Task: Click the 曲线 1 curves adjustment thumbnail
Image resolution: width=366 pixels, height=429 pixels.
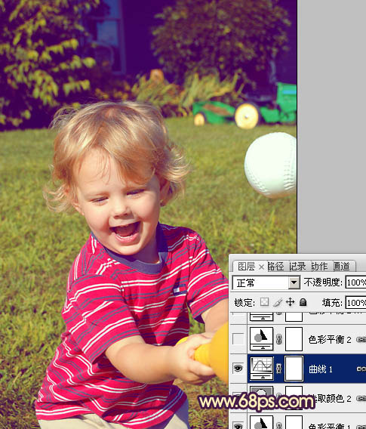Action: [262, 368]
